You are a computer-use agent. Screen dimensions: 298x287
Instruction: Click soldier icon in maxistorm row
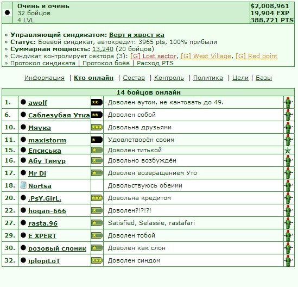click(289, 140)
